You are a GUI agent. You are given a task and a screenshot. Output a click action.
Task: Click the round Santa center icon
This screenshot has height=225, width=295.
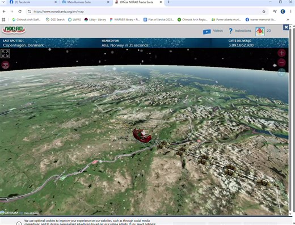pos(5,65)
